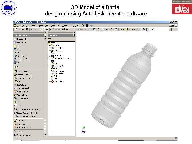Select Work Plane1 in model tree
The width and height of the screenshot is (192, 144).
click(57, 71)
